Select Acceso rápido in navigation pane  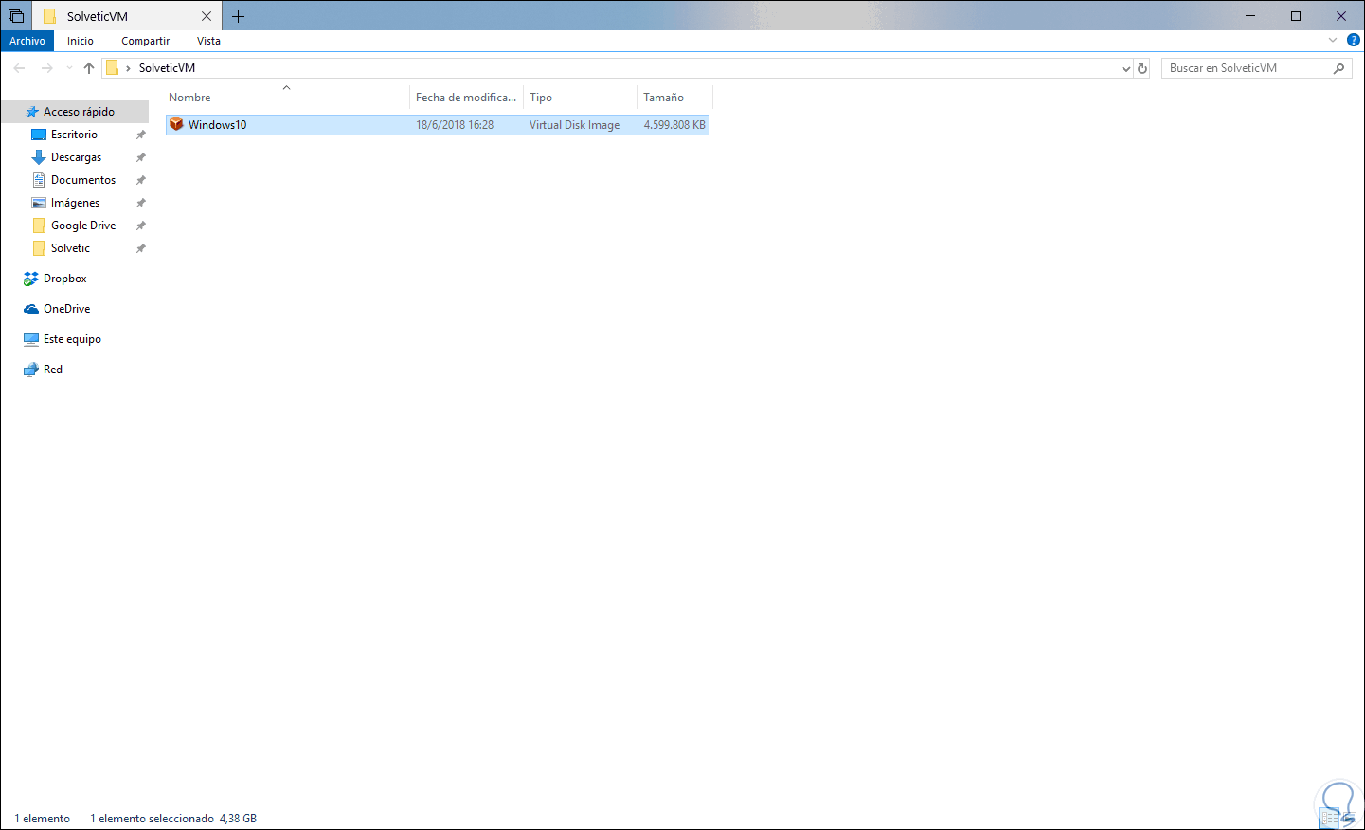[79, 112]
